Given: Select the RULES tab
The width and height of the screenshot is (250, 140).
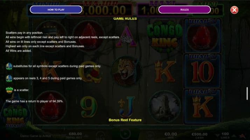Looking at the screenshot, I should 185,9.
